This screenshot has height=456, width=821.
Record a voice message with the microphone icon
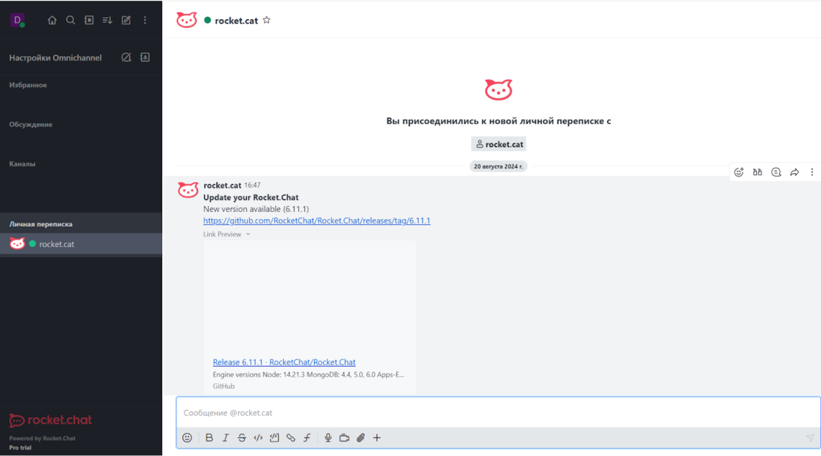328,437
